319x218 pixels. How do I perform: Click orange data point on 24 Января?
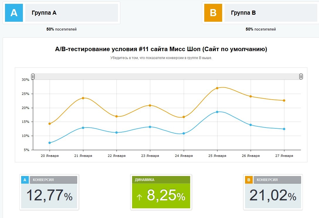184,117
